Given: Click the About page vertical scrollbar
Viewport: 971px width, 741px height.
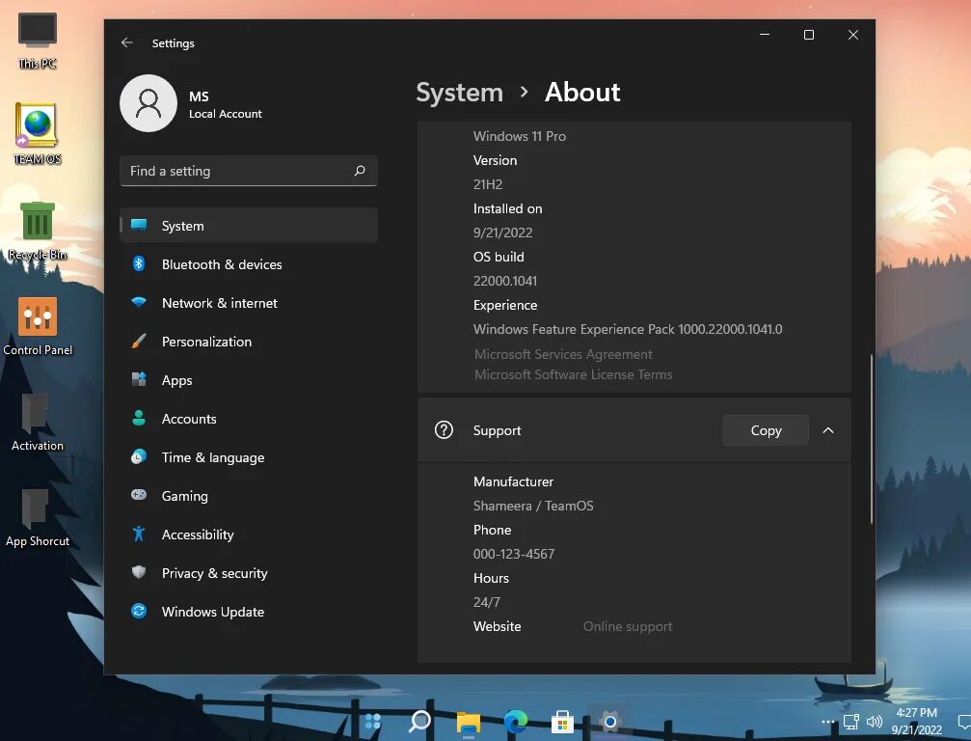Looking at the screenshot, I should (x=872, y=439).
